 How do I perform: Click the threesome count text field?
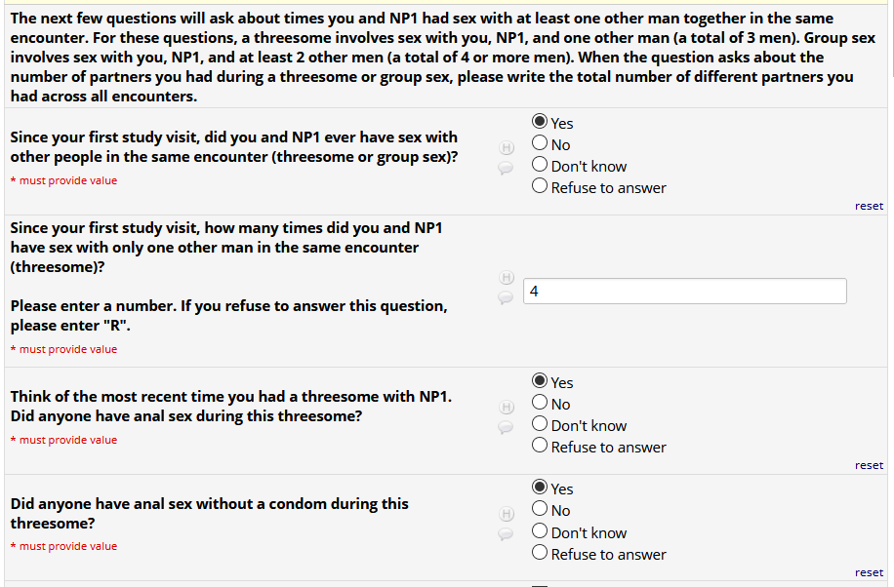click(685, 291)
